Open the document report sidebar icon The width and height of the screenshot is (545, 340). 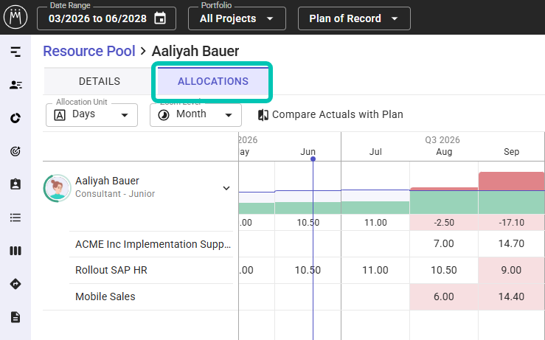coord(15,317)
